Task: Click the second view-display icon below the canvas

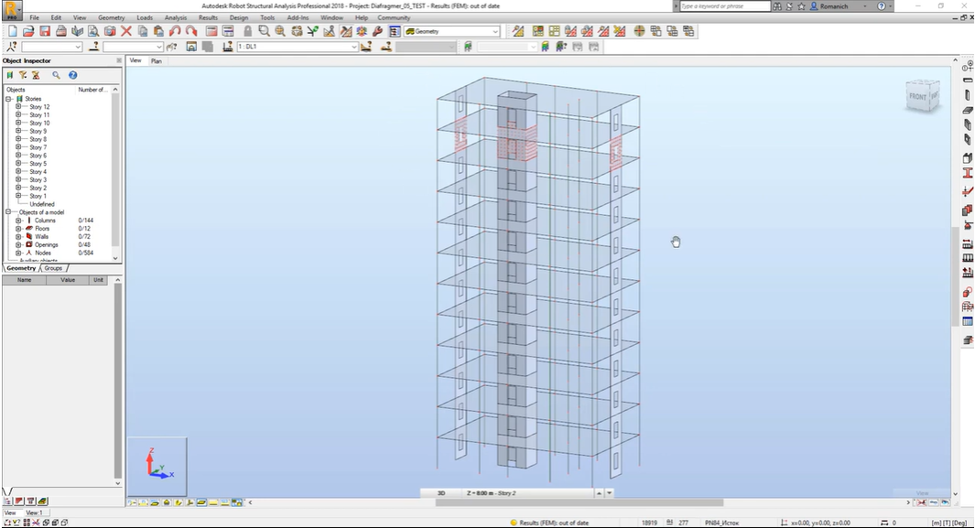Action: point(144,502)
